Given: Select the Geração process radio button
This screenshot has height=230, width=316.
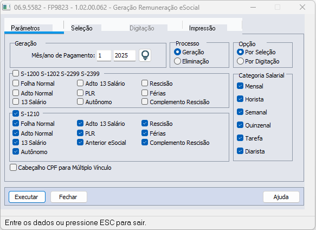Looking at the screenshot, I should coord(177,52).
